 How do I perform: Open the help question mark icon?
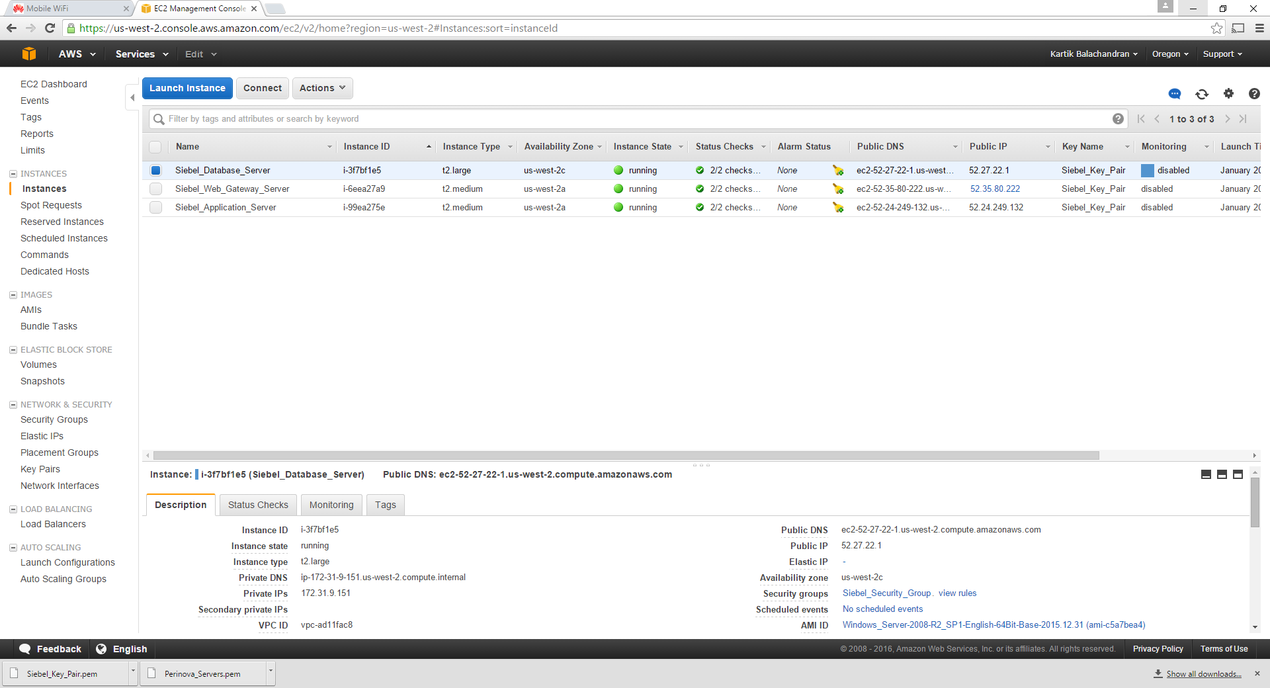coord(1254,94)
